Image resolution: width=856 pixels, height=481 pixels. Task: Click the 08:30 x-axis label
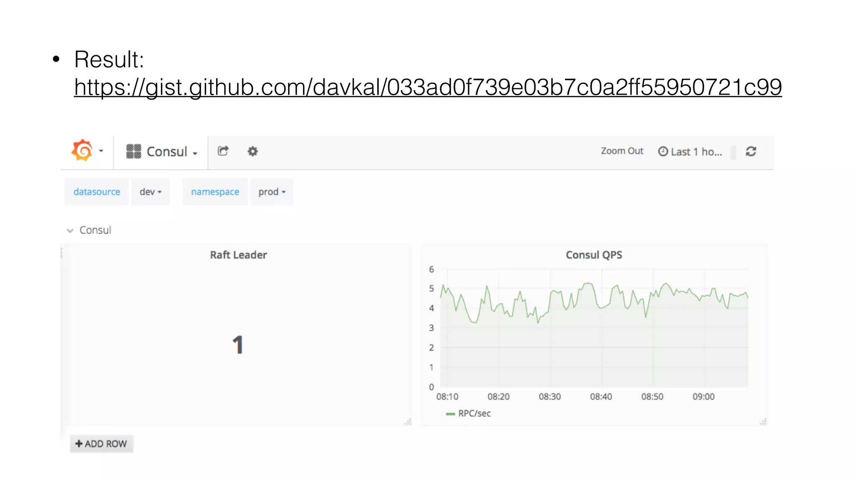coord(550,397)
